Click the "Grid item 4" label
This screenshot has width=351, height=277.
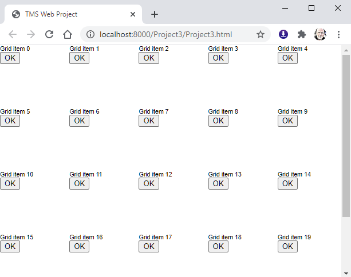tap(293, 49)
